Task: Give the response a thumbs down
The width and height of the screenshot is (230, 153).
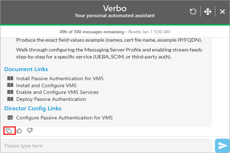Action: coord(30,131)
